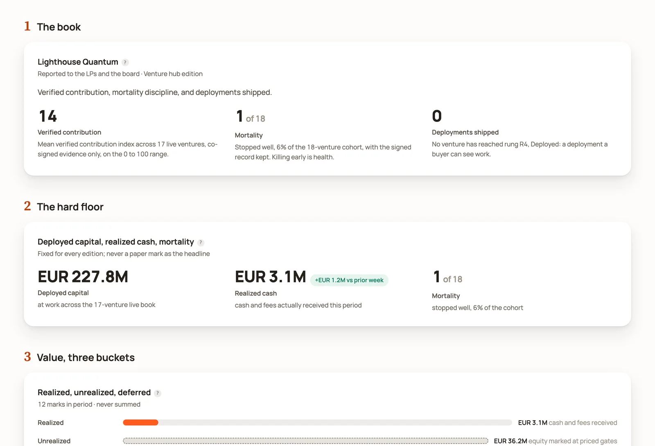
Task: Click the EUR 3.1M realized cash figure
Action: [271, 277]
